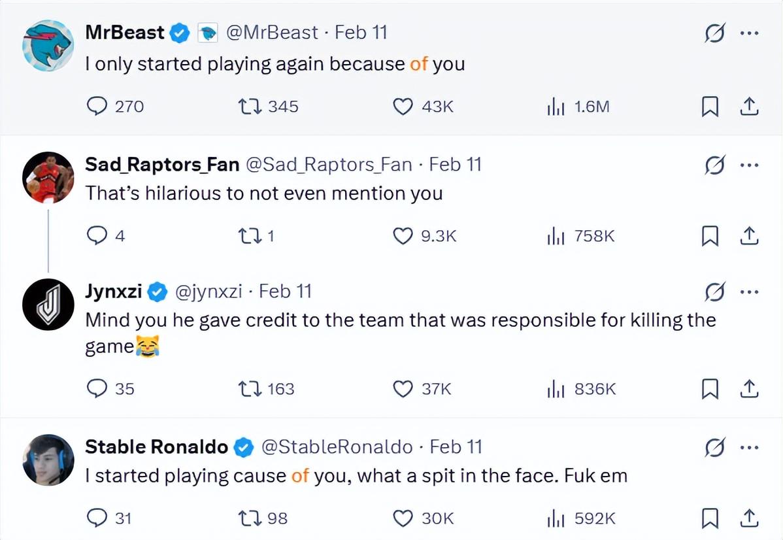Click Grok icon on Sad_Raptors_Fan's tweet
The width and height of the screenshot is (783, 540).
click(714, 165)
